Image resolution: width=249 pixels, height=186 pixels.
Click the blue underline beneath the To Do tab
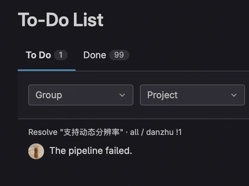click(x=47, y=70)
